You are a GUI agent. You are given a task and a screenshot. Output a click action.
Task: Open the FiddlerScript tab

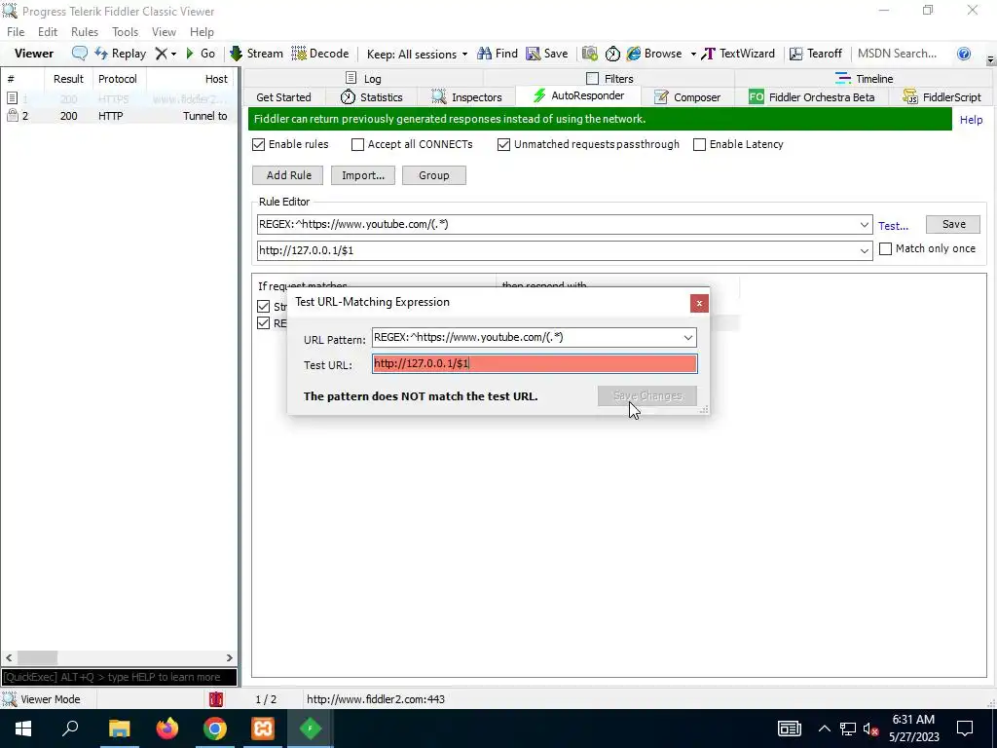942,96
